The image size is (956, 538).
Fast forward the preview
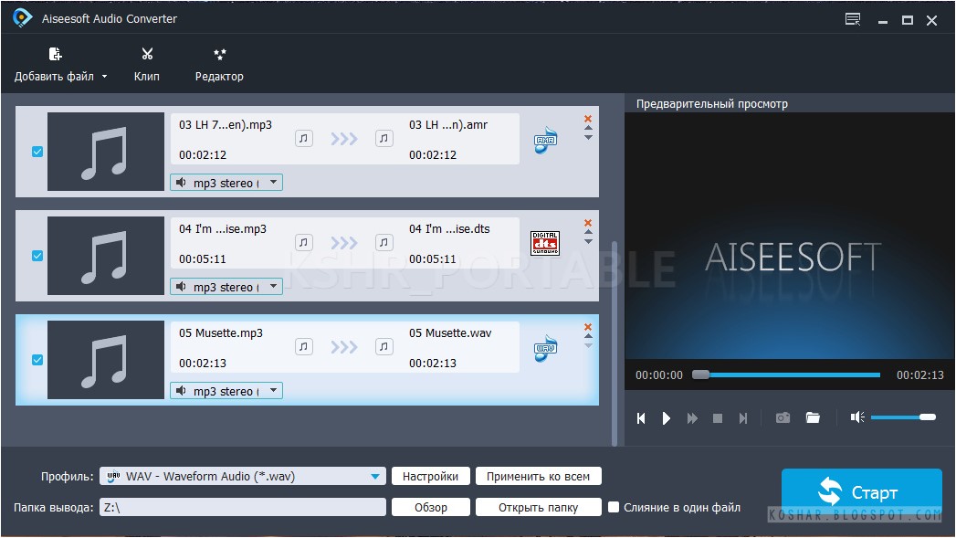[x=692, y=417]
